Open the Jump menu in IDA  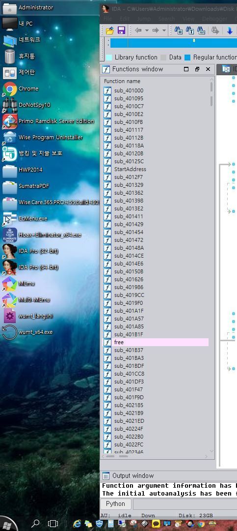coord(144,19)
